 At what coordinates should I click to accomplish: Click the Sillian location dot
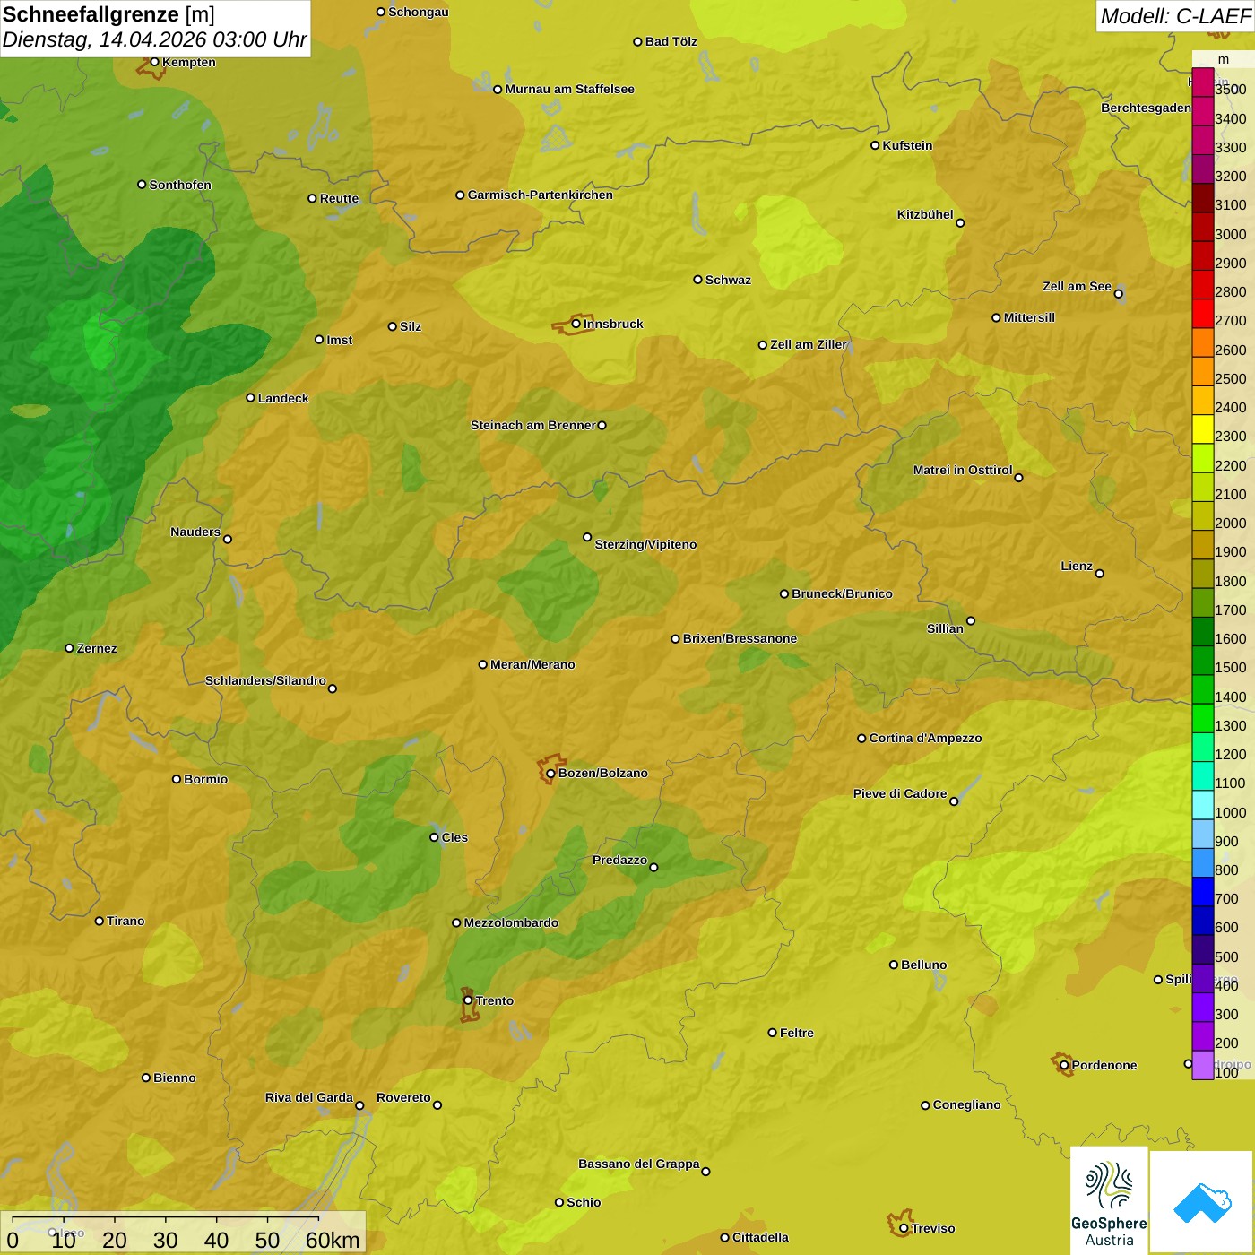tap(971, 620)
